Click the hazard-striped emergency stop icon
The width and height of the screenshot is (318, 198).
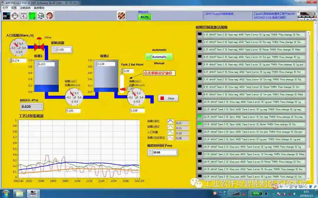coord(121,16)
